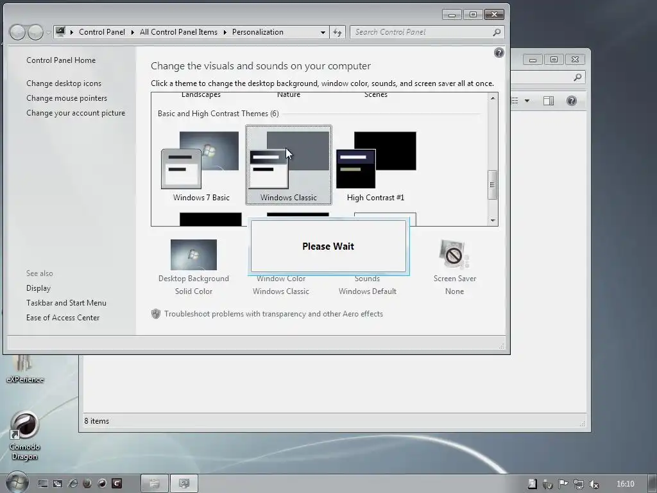The width and height of the screenshot is (657, 493).
Task: Select Windows 7 Basic theme
Action: click(201, 166)
